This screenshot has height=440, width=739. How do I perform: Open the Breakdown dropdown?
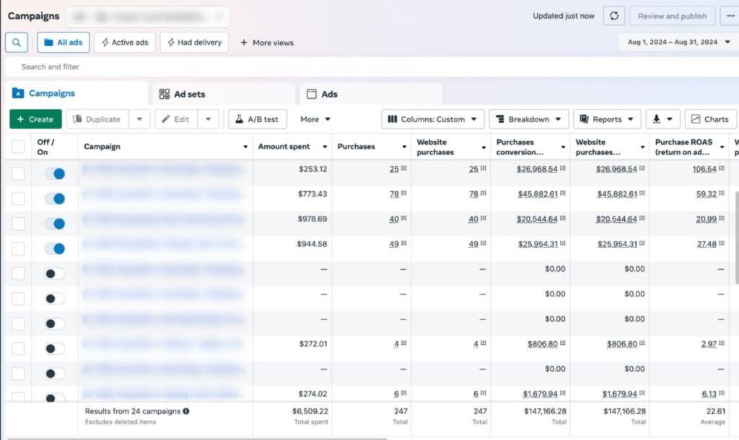coord(529,119)
